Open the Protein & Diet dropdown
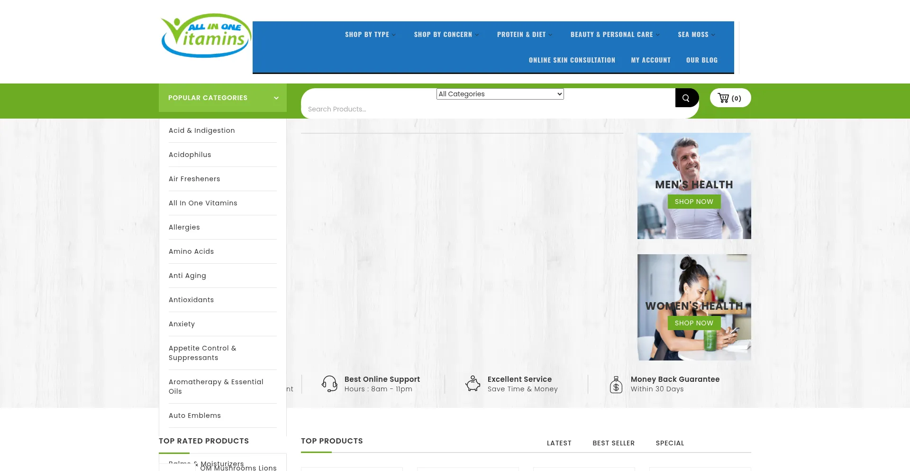The image size is (910, 471). [x=524, y=34]
